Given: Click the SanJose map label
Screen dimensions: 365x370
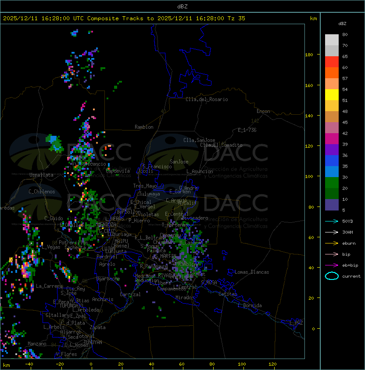Looking at the screenshot, I should tap(179, 162).
